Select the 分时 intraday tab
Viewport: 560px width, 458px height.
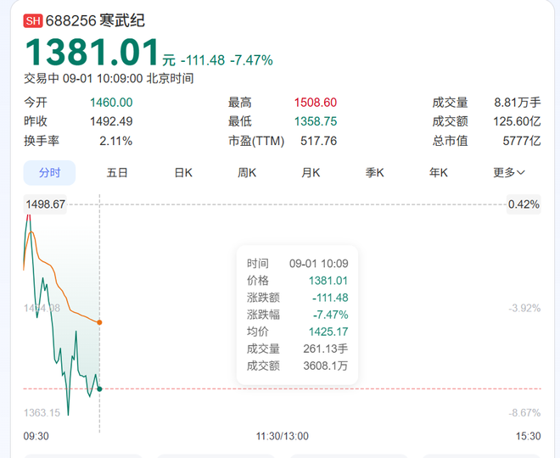(x=49, y=172)
